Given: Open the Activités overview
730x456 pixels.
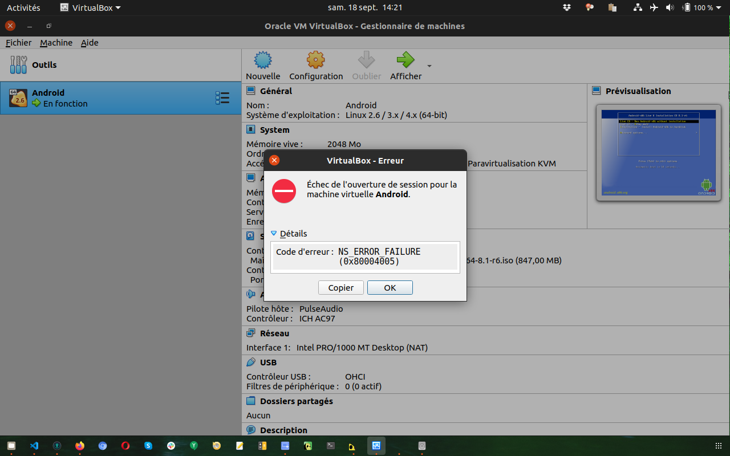Looking at the screenshot, I should click(x=23, y=7).
